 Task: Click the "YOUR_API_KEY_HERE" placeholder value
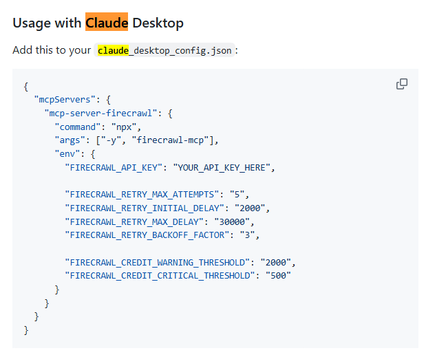tap(224, 167)
